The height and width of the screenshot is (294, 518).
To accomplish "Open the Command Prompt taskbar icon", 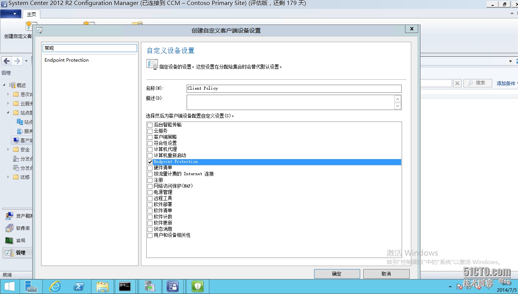I will [125, 286].
